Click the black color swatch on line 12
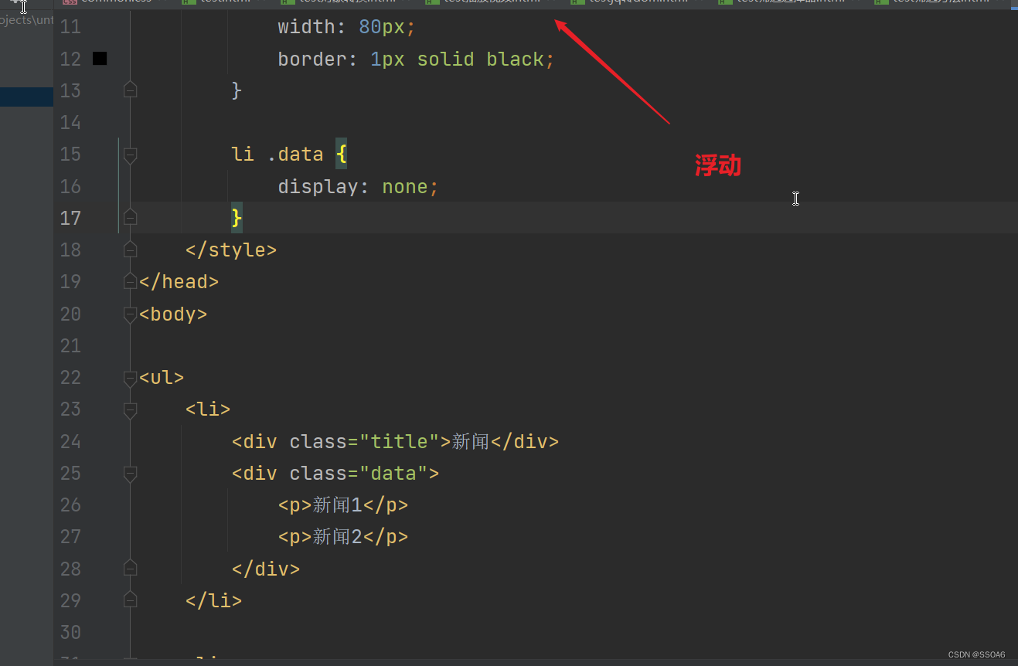Viewport: 1018px width, 666px height. [100, 59]
